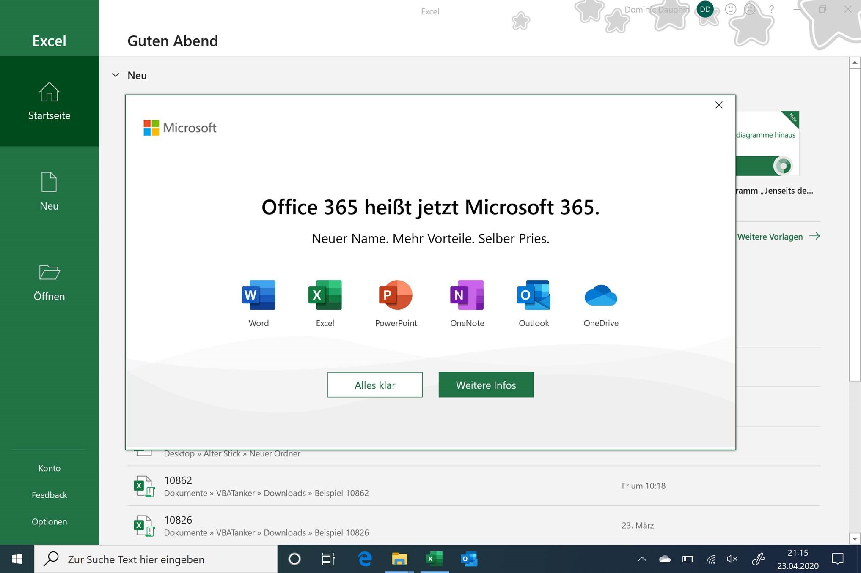Select the OneDrive cloud icon
Viewport: 861px width, 573px height.
[600, 295]
